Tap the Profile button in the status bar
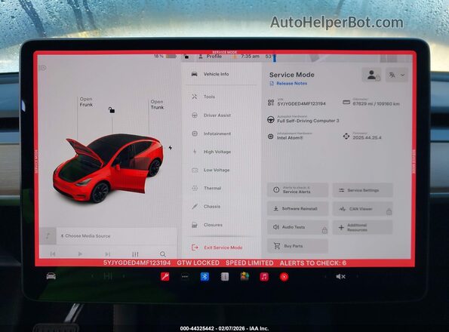 (x=211, y=57)
